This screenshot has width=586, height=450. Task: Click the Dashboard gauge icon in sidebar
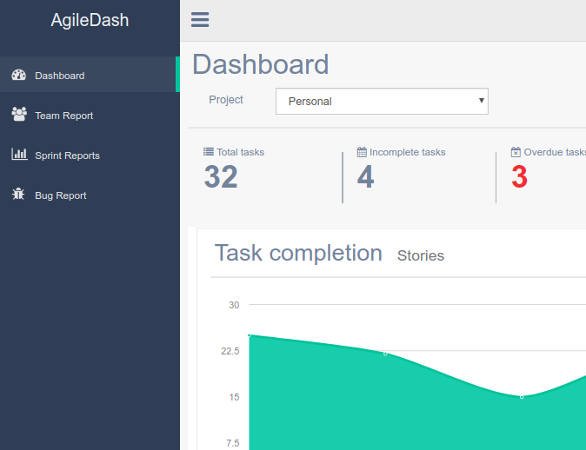(18, 75)
